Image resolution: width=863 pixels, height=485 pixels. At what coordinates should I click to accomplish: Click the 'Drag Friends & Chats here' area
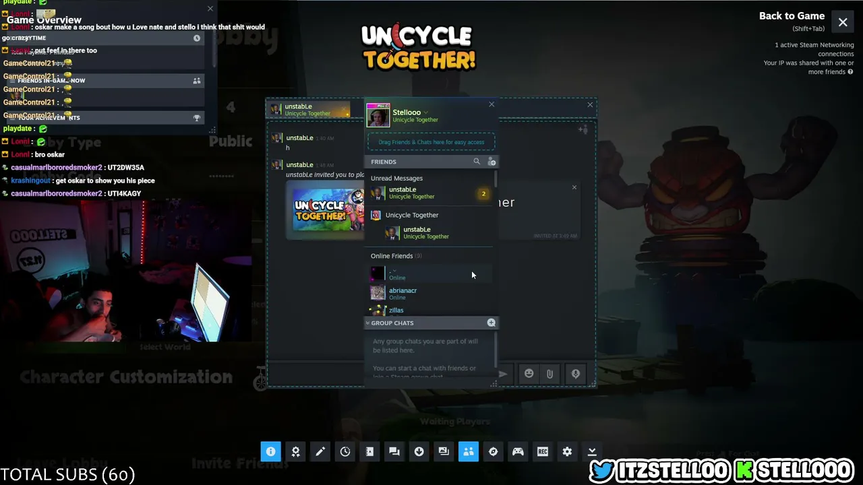pos(431,142)
